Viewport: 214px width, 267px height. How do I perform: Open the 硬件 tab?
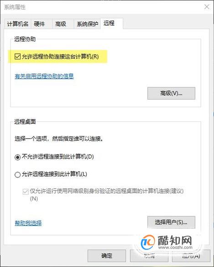(39, 24)
